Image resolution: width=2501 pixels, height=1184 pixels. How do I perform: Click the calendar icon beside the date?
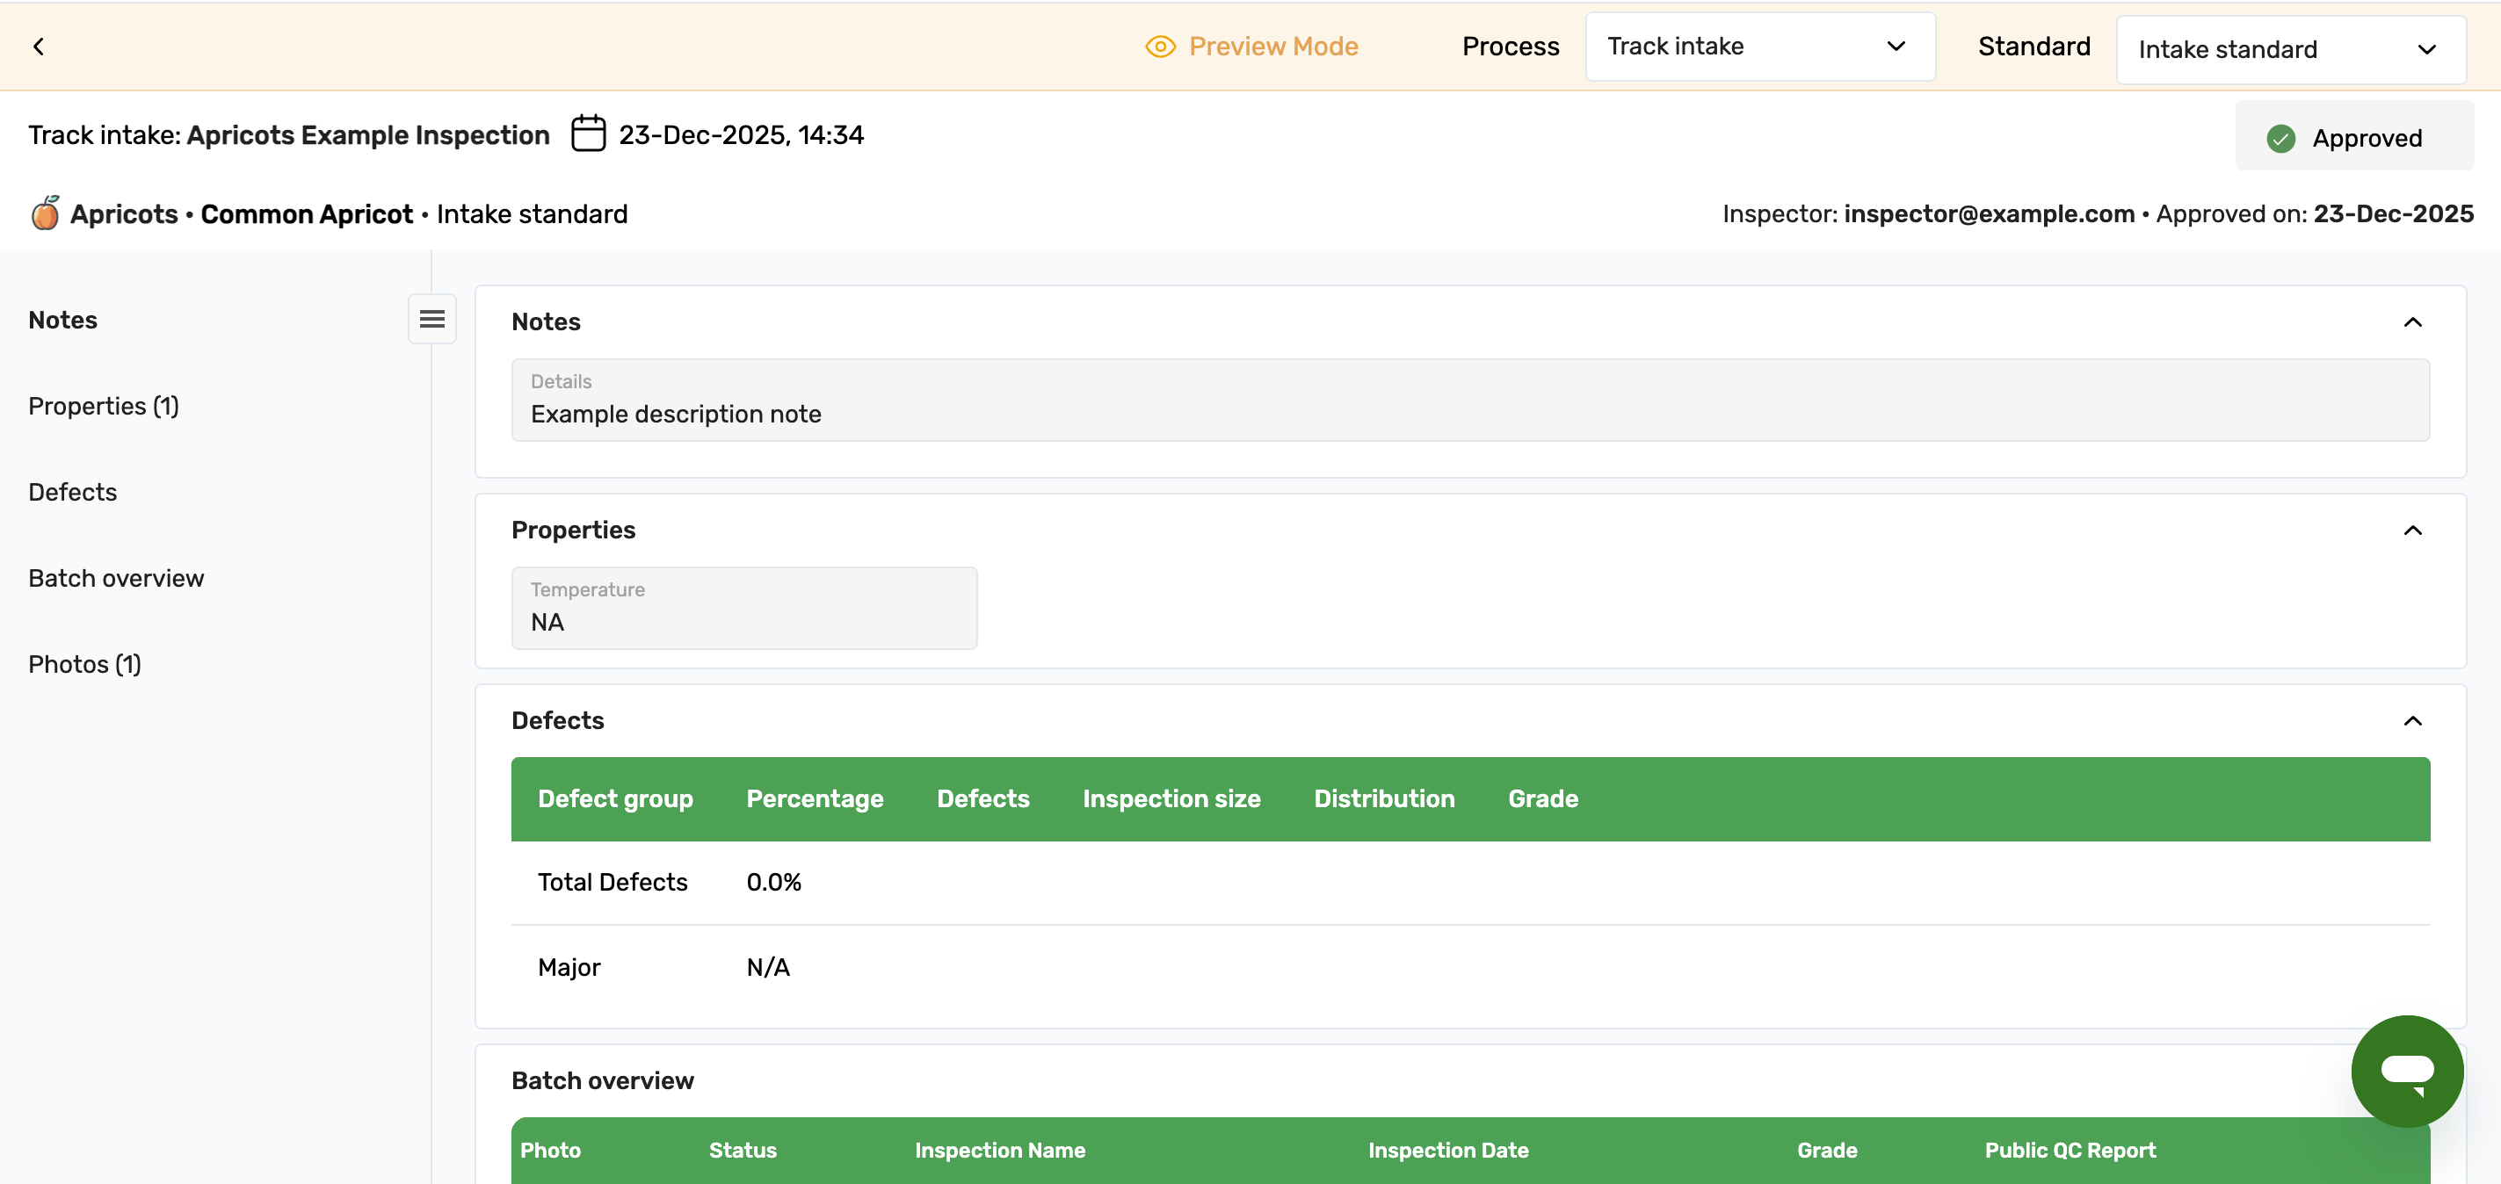tap(587, 134)
